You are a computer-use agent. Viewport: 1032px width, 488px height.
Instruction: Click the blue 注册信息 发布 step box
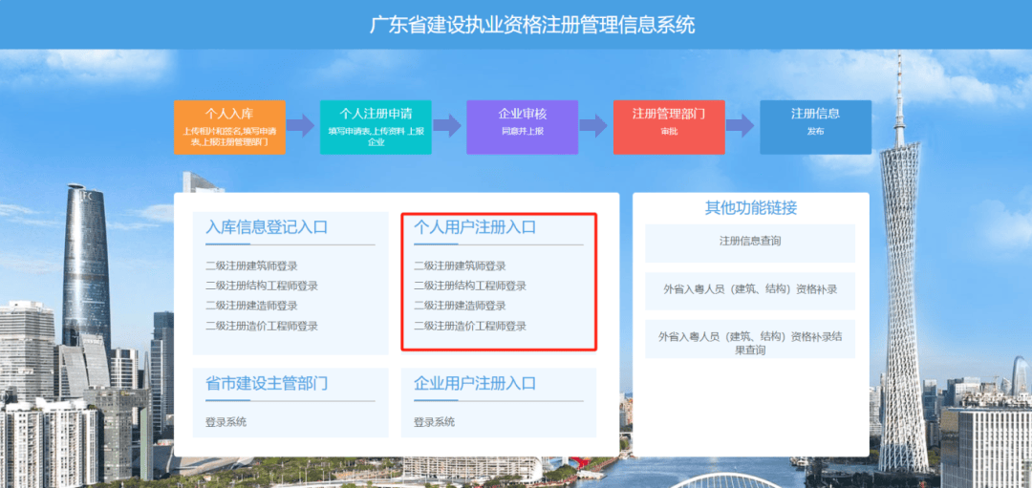click(815, 126)
